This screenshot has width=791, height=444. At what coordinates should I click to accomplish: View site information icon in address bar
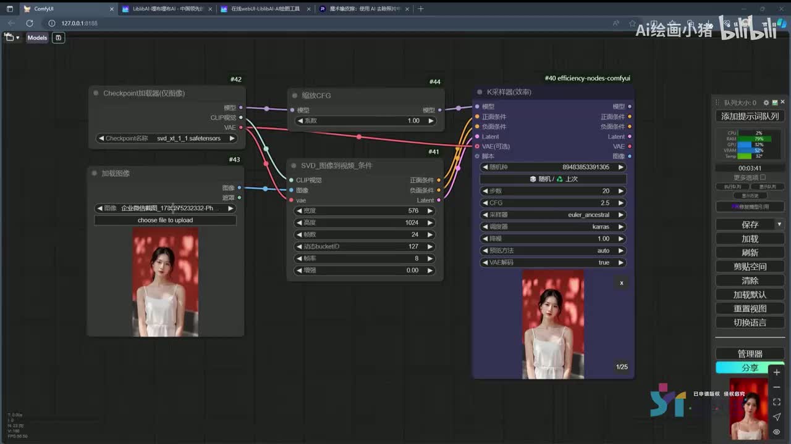[51, 23]
